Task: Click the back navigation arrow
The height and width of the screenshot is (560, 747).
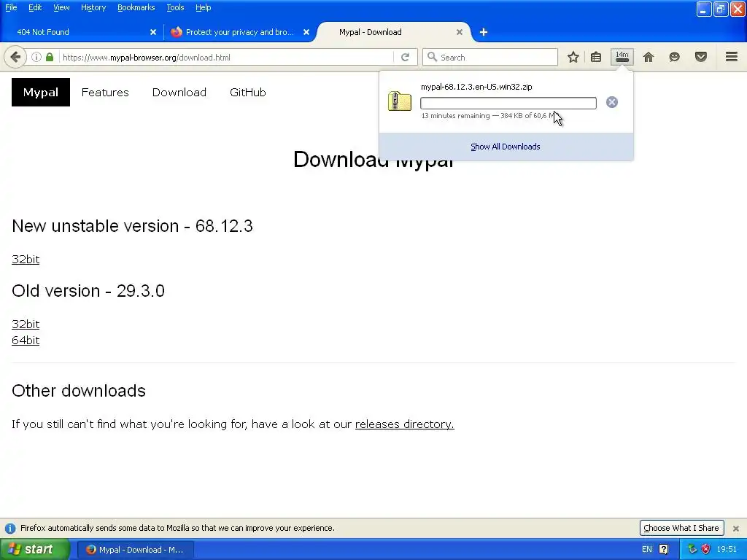Action: pyautogui.click(x=15, y=57)
